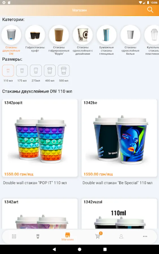
Task: Select the 500 мл cup size icon
Action: click(64, 71)
